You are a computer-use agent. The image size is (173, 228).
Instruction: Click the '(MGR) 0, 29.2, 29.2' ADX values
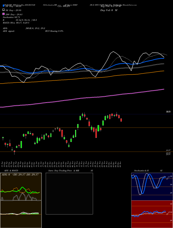pyautogui.click(x=35, y=28)
